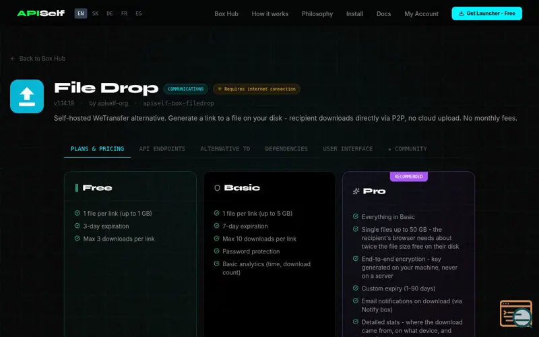Click check icon for End-to-end encryption
This screenshot has height=337, width=539.
click(356, 259)
